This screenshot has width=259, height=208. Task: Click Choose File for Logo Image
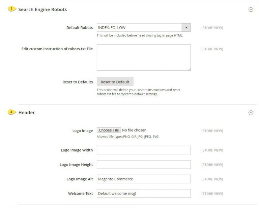(109, 130)
